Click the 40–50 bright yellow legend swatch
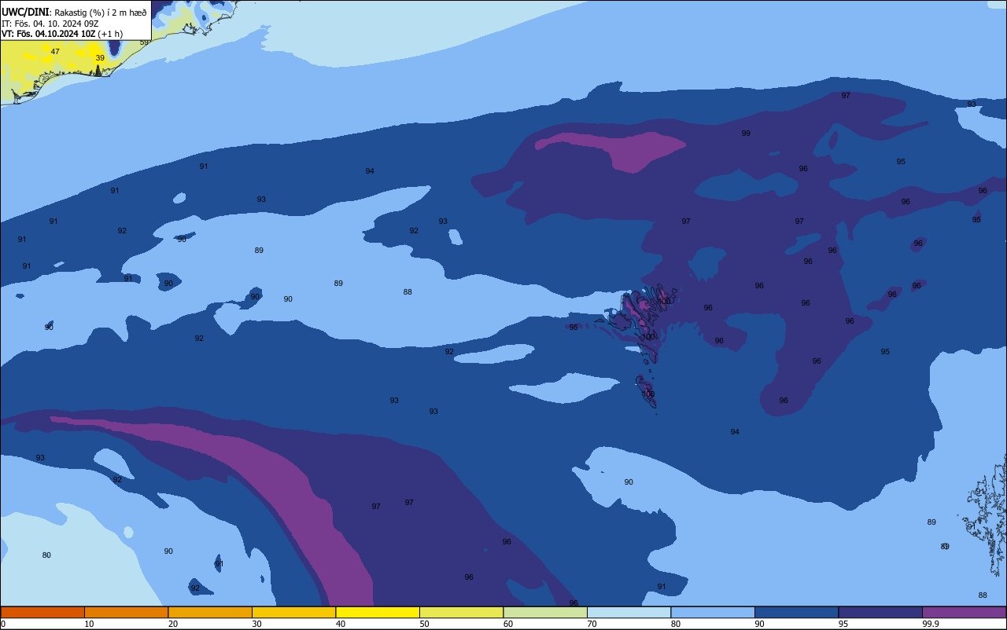This screenshot has height=630, width=1007. click(x=378, y=612)
